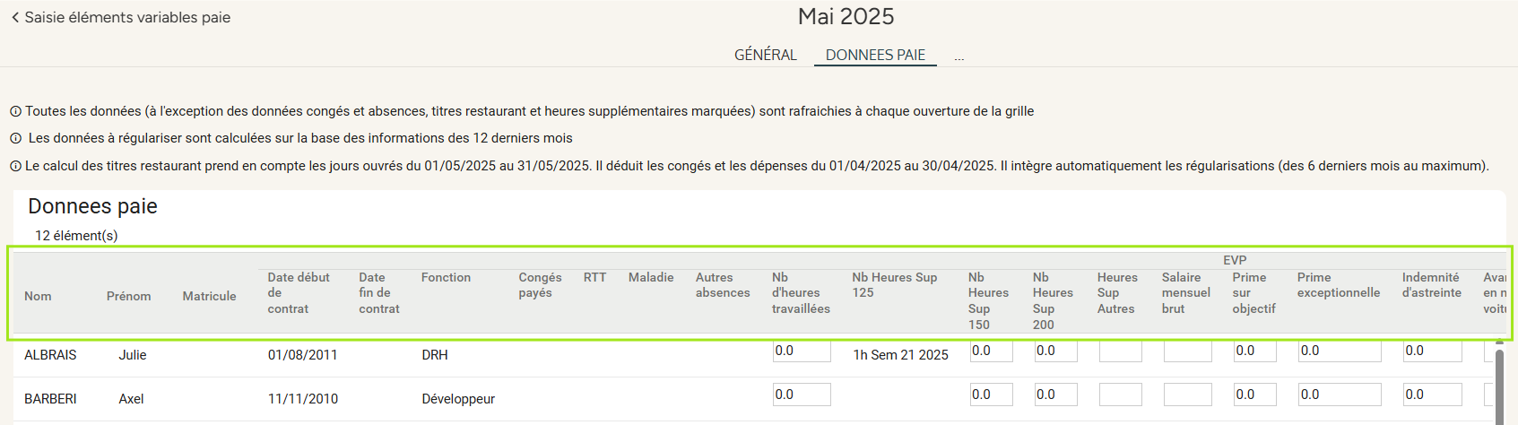Edit Indemnité d'astreinte for BARBERI
The height and width of the screenshot is (425, 1518).
click(x=1432, y=395)
